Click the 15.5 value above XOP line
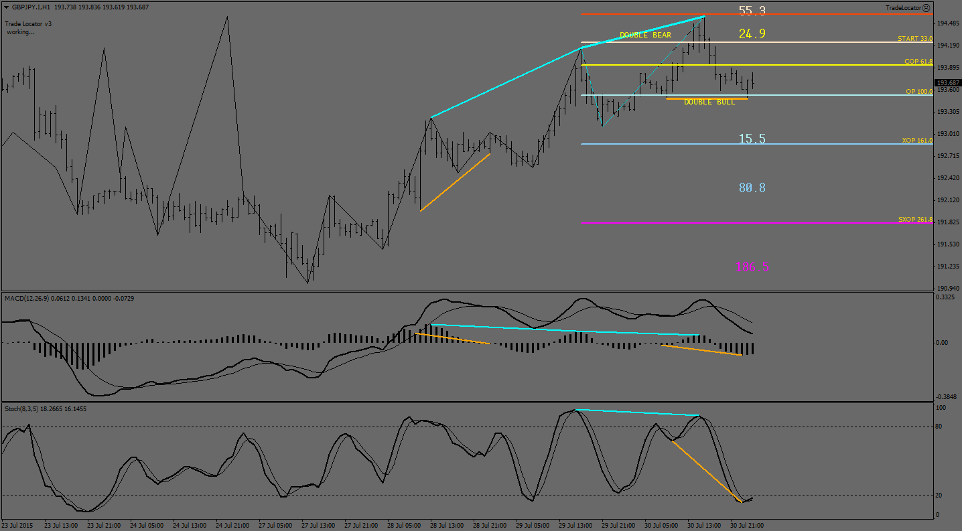This screenshot has height=531, width=962. pyautogui.click(x=752, y=139)
